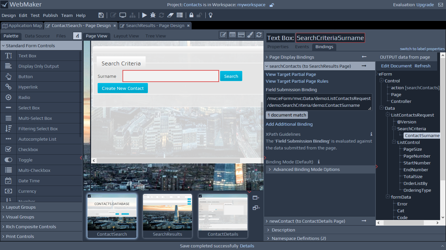Viewport: 446px width, 250px height.
Task: Collapse SearchCriteria node in data tree
Action: (x=394, y=129)
